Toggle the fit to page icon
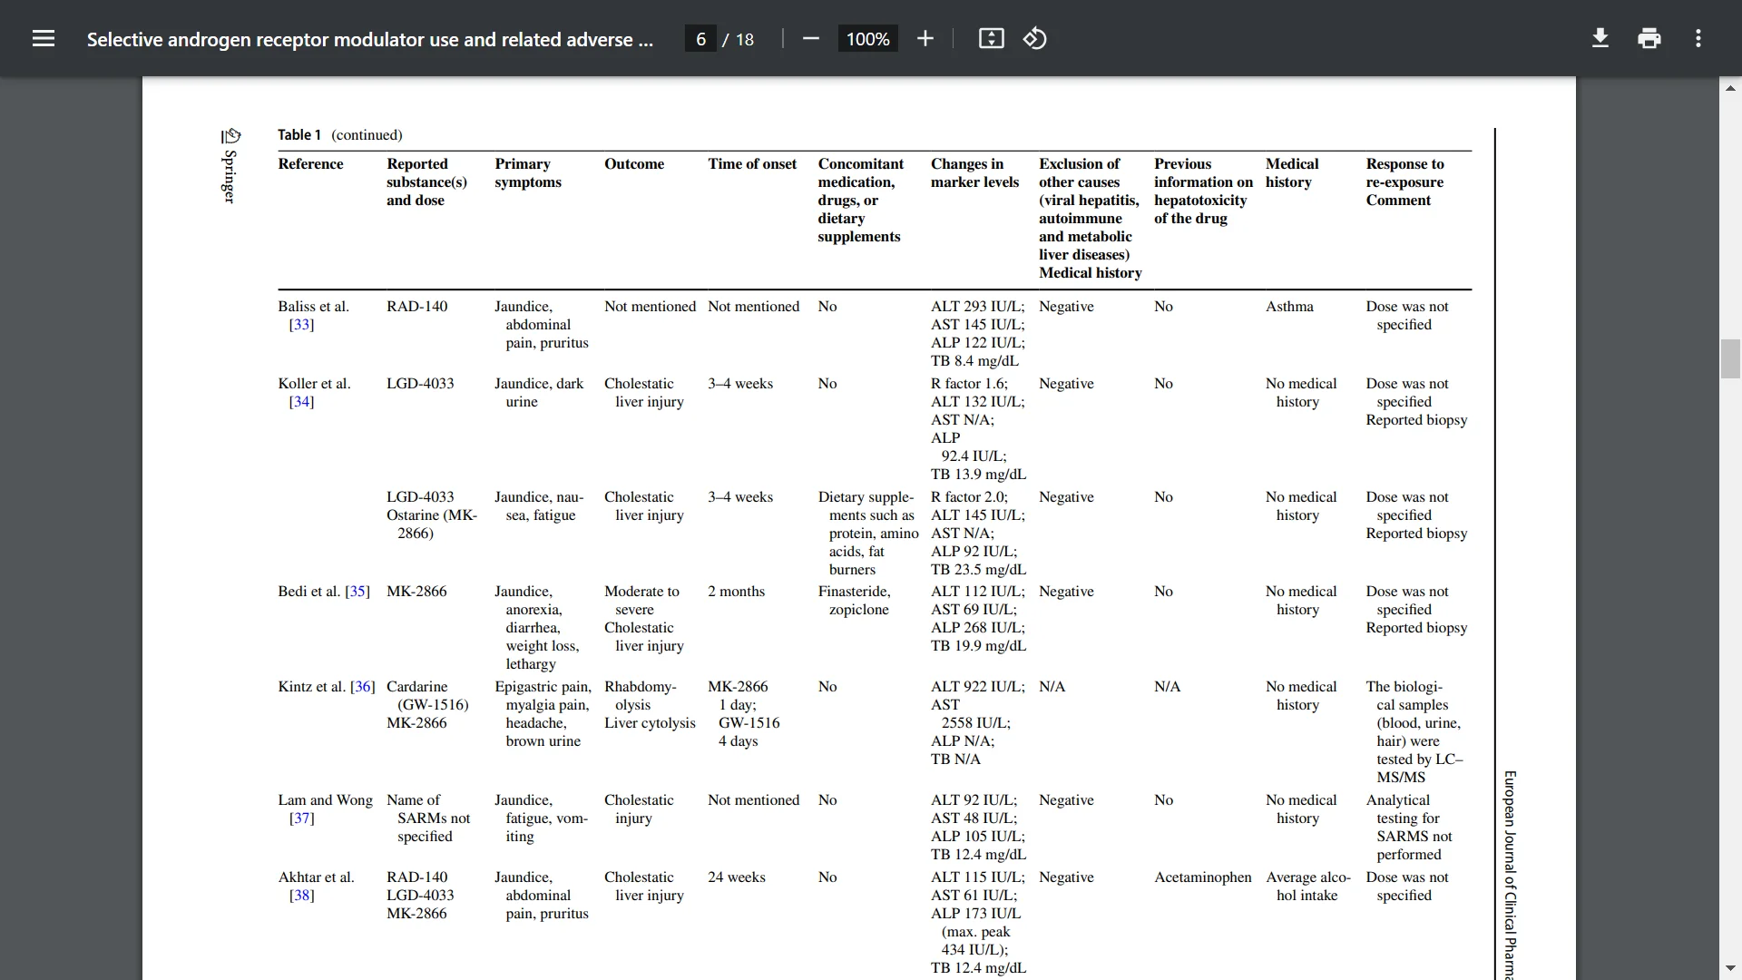This screenshot has width=1742, height=980. pyautogui.click(x=991, y=38)
